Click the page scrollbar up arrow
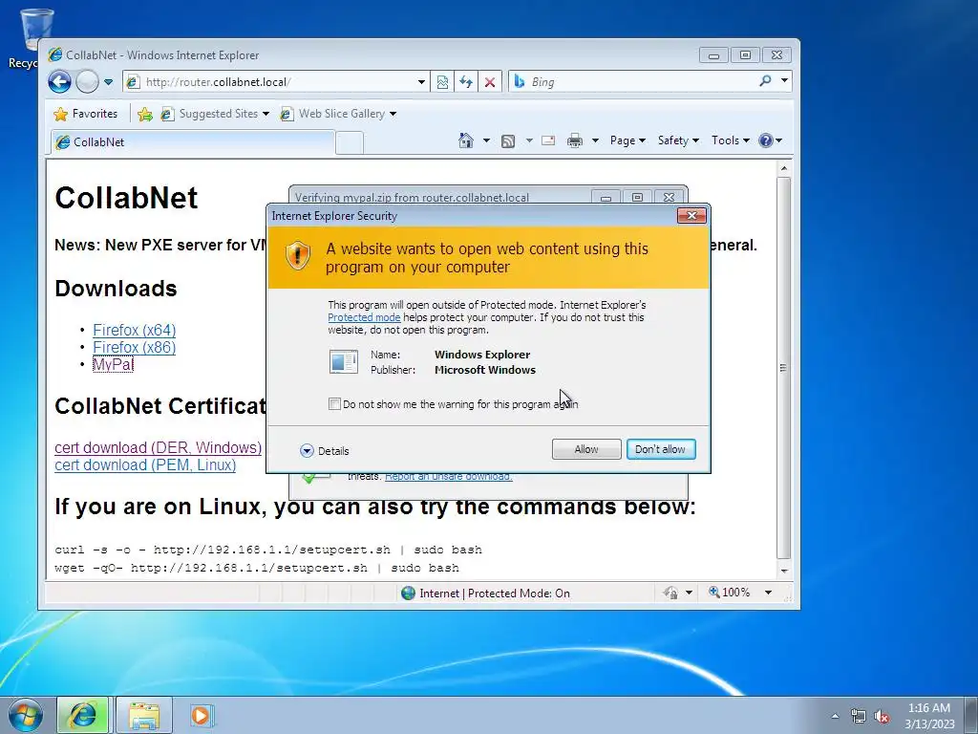Viewport: 978px width, 734px height. tap(784, 168)
